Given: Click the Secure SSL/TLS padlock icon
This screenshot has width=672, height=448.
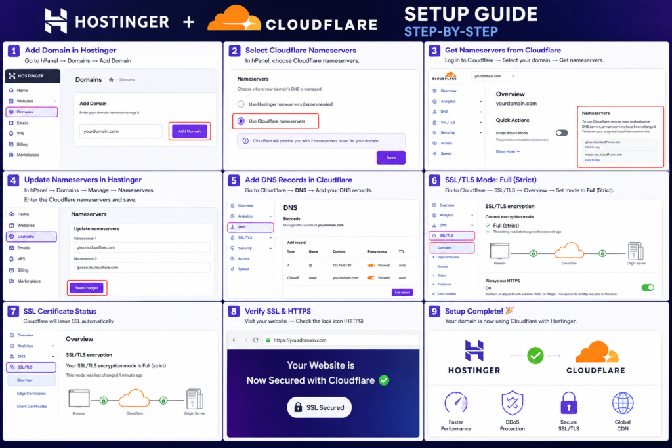Looking at the screenshot, I should click(x=569, y=403).
